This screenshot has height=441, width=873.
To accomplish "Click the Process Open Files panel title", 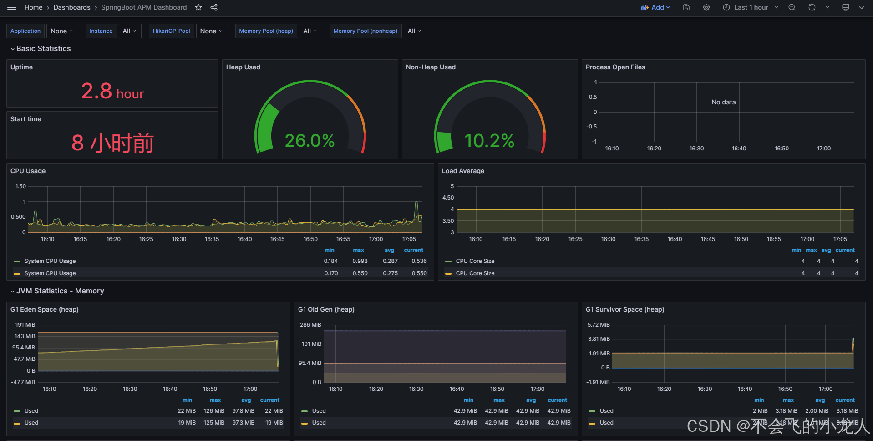I will 615,67.
